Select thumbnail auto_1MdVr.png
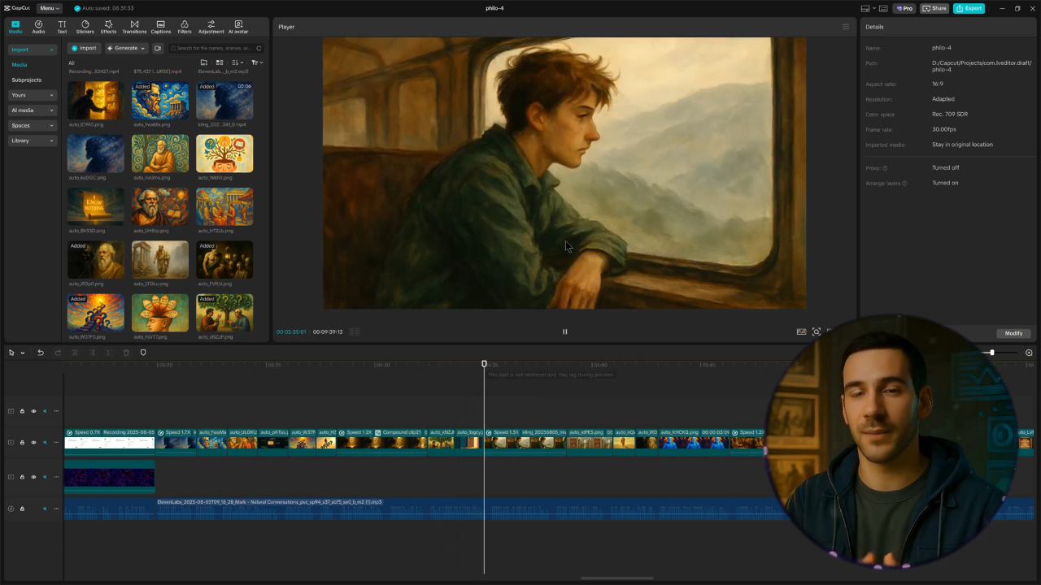 pos(224,154)
